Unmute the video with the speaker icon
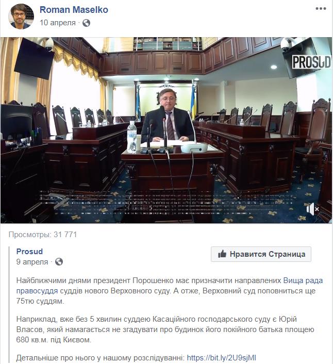 312,209
